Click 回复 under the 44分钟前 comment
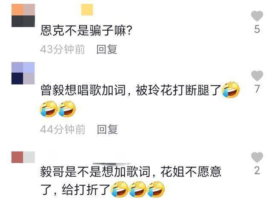Viewport: 273px width, 202px height. (107, 129)
